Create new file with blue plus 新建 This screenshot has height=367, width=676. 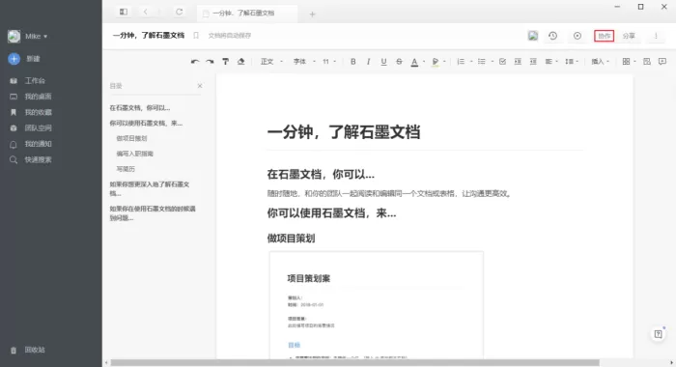point(14,59)
